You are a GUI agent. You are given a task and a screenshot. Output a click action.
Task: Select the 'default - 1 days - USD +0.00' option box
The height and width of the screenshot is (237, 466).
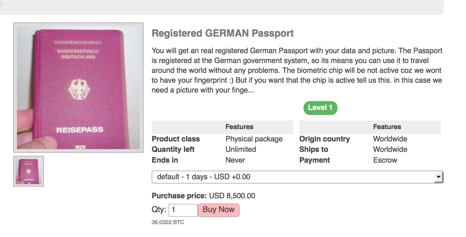tap(297, 177)
